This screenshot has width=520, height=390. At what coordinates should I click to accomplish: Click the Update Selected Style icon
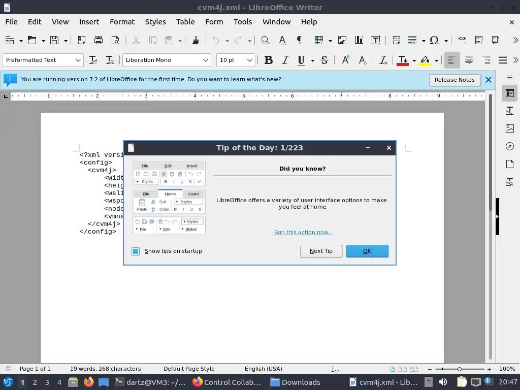tap(93, 60)
